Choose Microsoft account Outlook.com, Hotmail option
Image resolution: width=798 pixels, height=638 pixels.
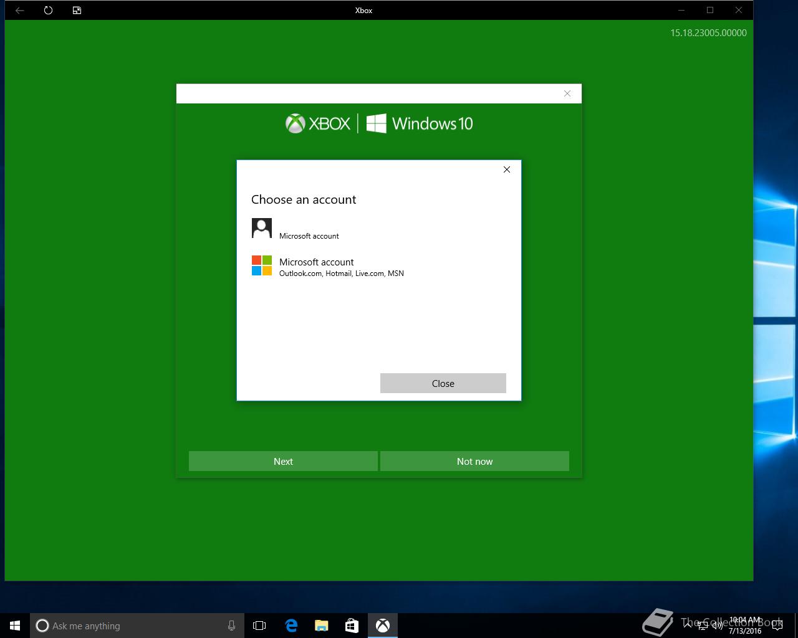(x=379, y=267)
